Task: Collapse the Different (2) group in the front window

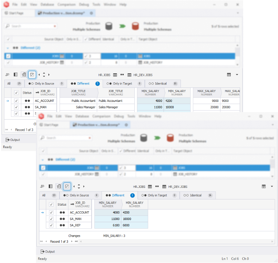Action: click(43, 160)
